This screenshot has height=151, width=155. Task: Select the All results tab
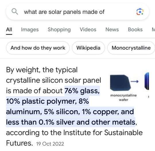click(x=9, y=30)
